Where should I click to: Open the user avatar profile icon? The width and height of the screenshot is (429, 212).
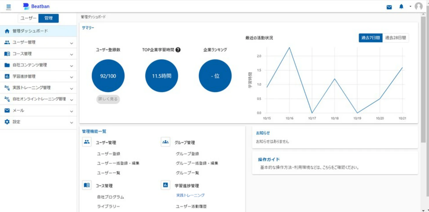coord(419,6)
